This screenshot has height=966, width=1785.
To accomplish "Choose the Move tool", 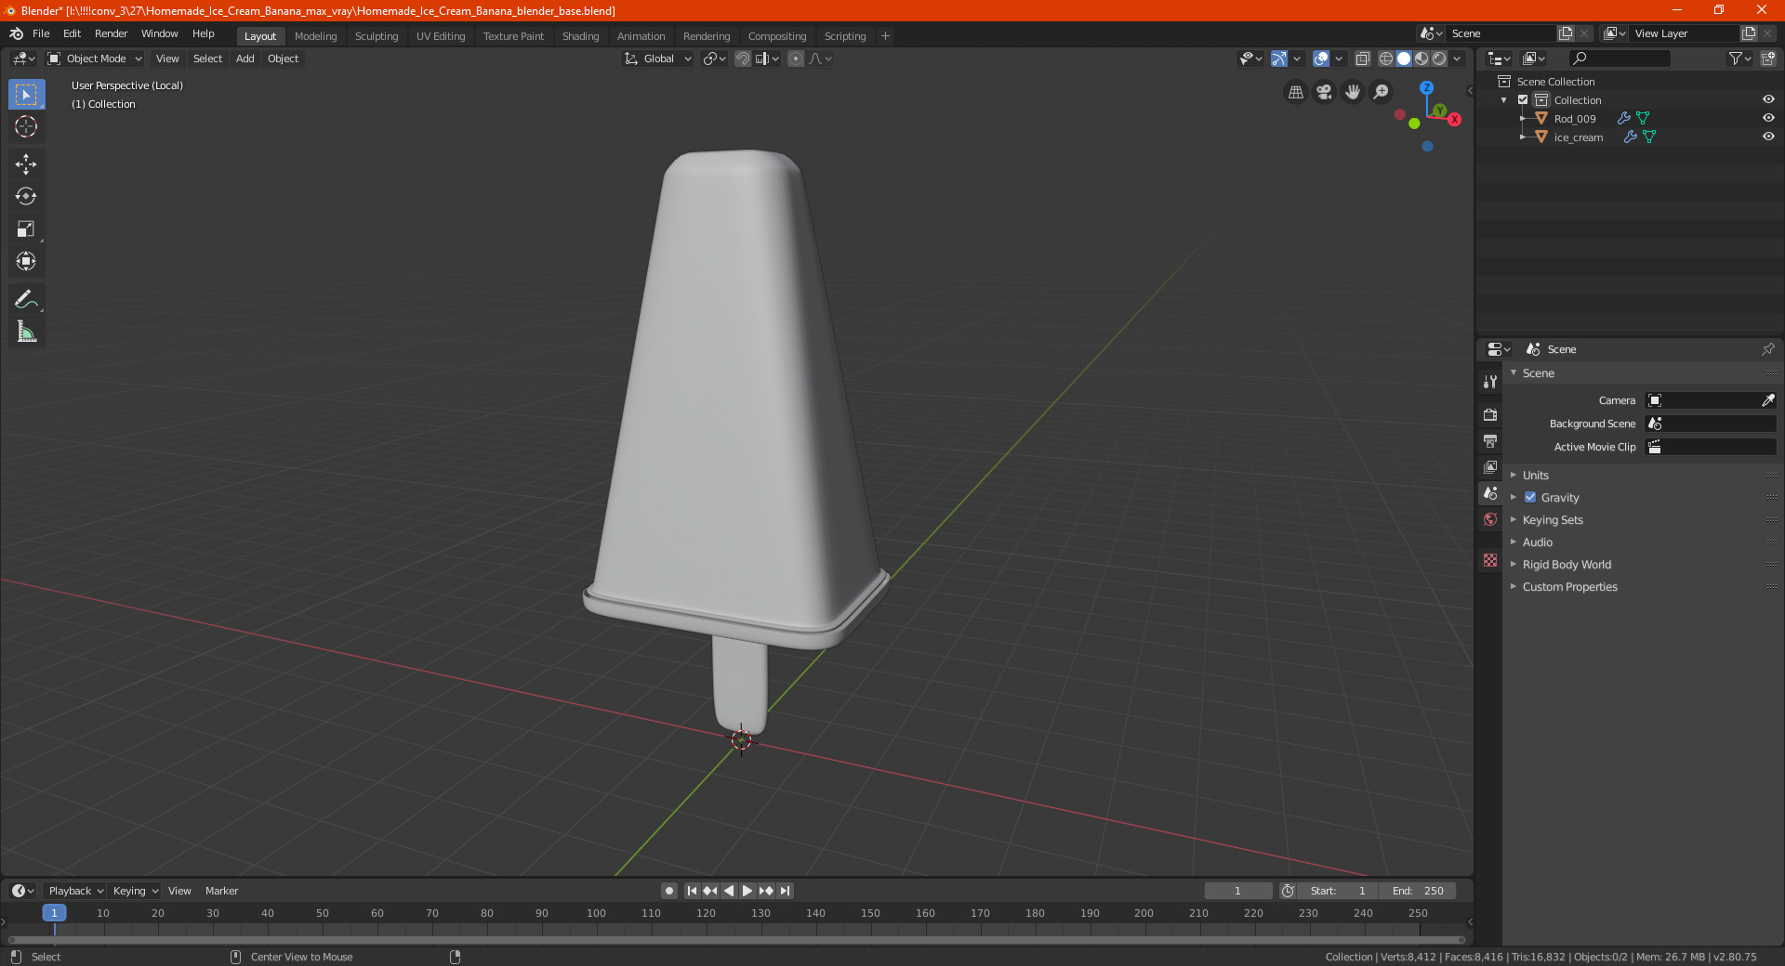I will (26, 164).
